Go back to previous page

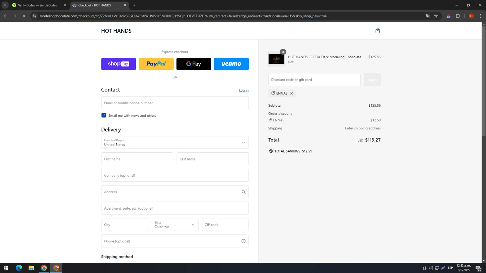click(x=6, y=16)
